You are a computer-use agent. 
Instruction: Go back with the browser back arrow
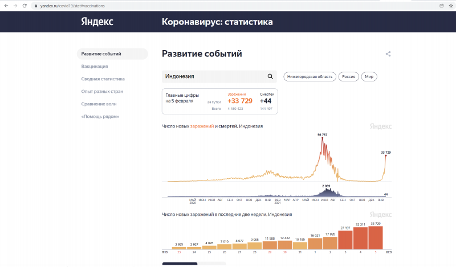tap(6, 6)
